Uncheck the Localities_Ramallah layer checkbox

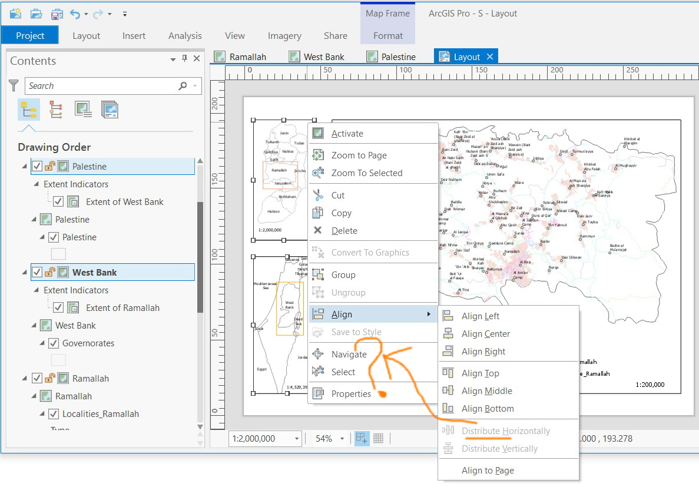coord(54,414)
